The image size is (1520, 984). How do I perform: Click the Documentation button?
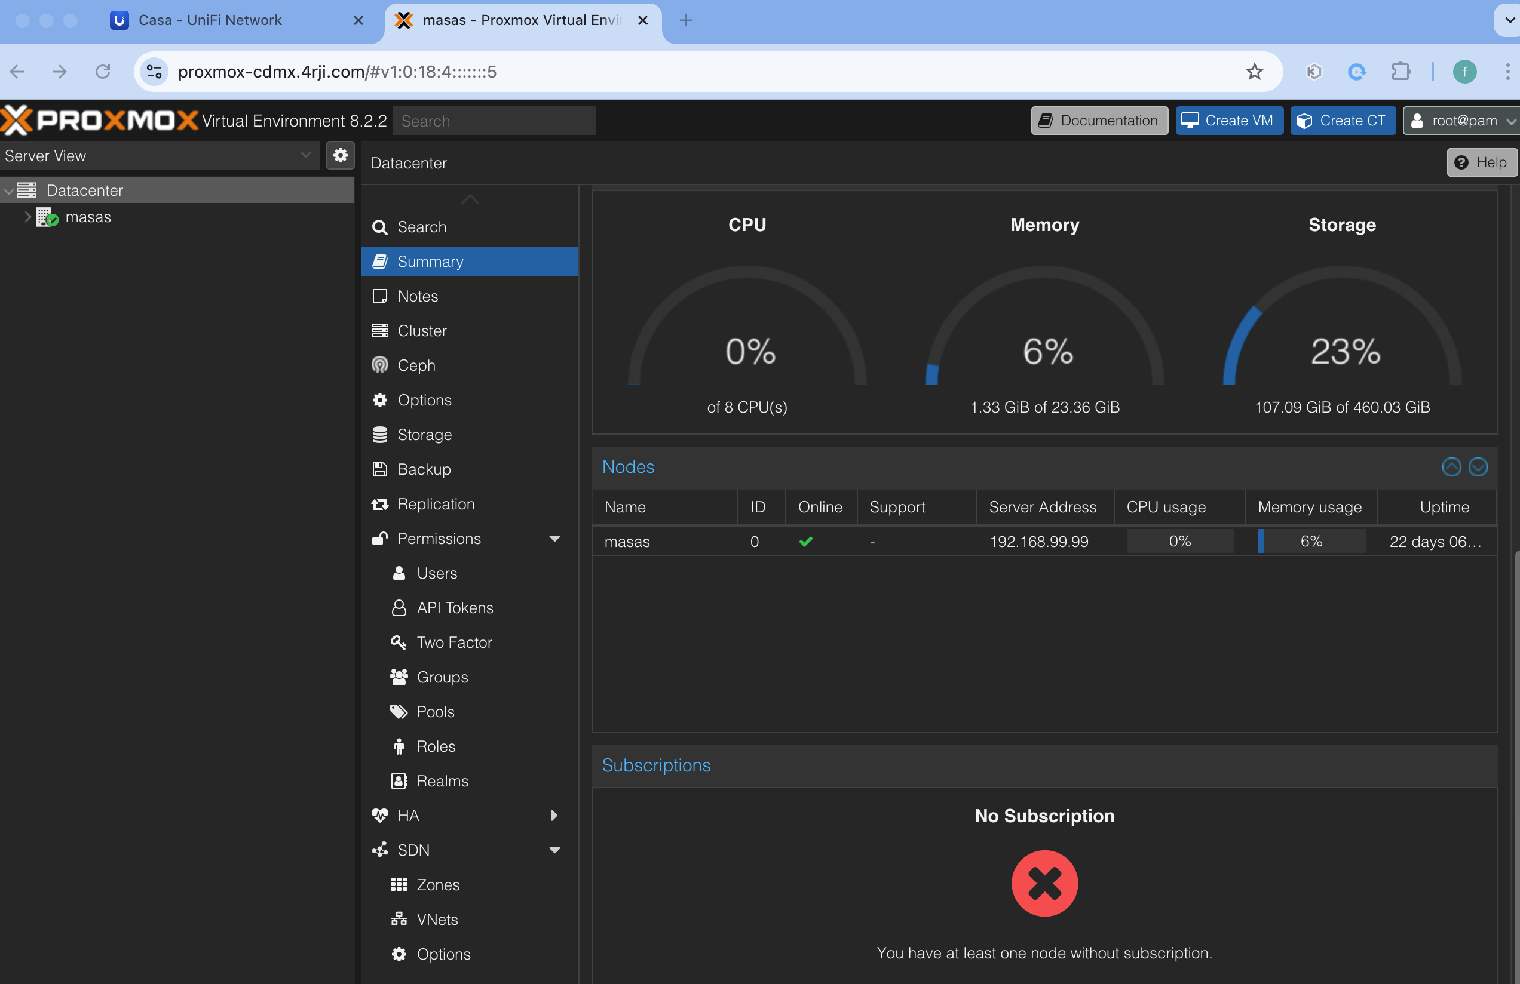[1099, 121]
